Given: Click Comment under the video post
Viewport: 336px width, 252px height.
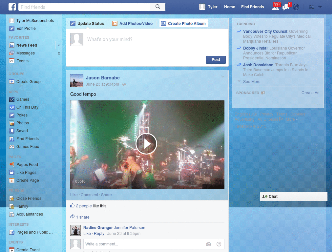Looking at the screenshot, I should (x=89, y=195).
